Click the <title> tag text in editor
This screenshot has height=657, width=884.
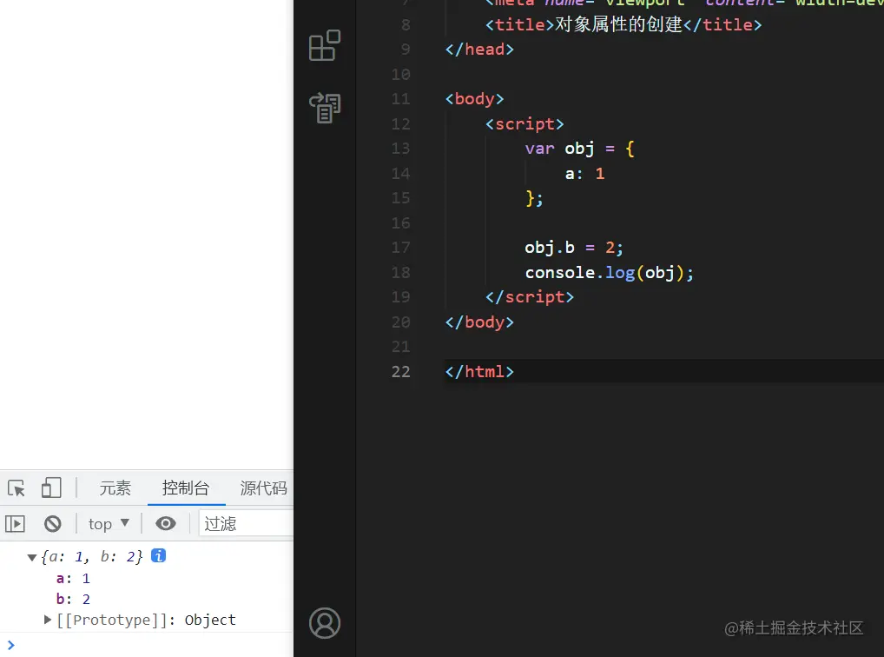(519, 25)
